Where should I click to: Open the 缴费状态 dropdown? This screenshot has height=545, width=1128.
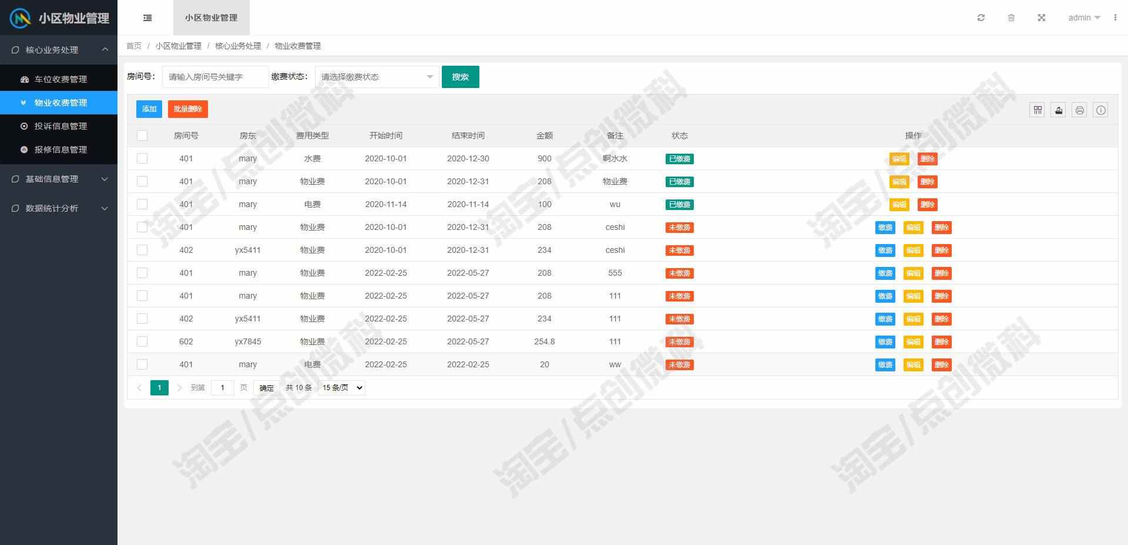[x=377, y=77]
